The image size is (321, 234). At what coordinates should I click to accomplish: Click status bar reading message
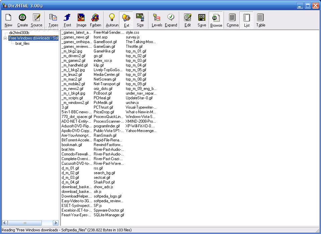click(x=67, y=230)
